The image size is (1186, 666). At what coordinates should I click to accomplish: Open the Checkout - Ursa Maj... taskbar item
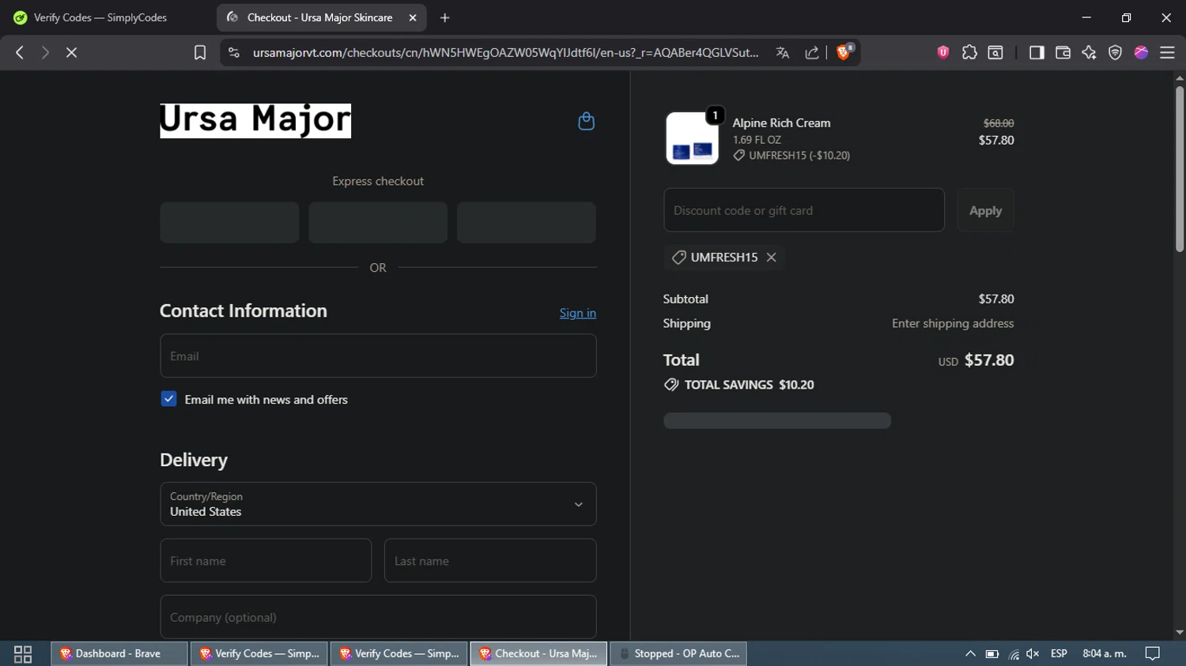[x=539, y=653]
